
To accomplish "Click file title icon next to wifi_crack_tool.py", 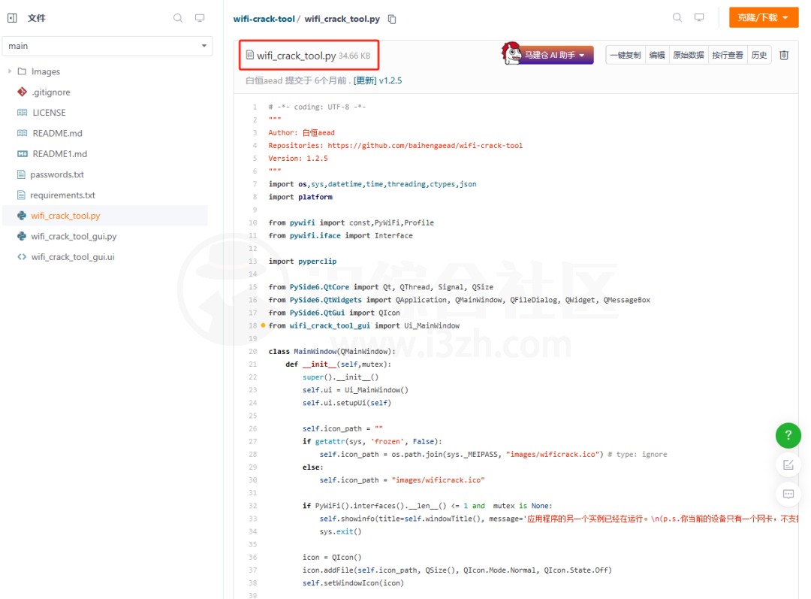I will tap(250, 55).
